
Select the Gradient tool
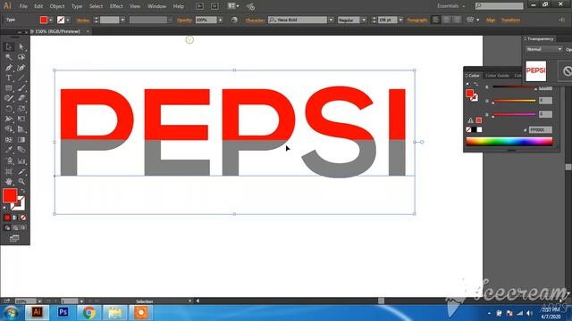pyautogui.click(x=21, y=140)
